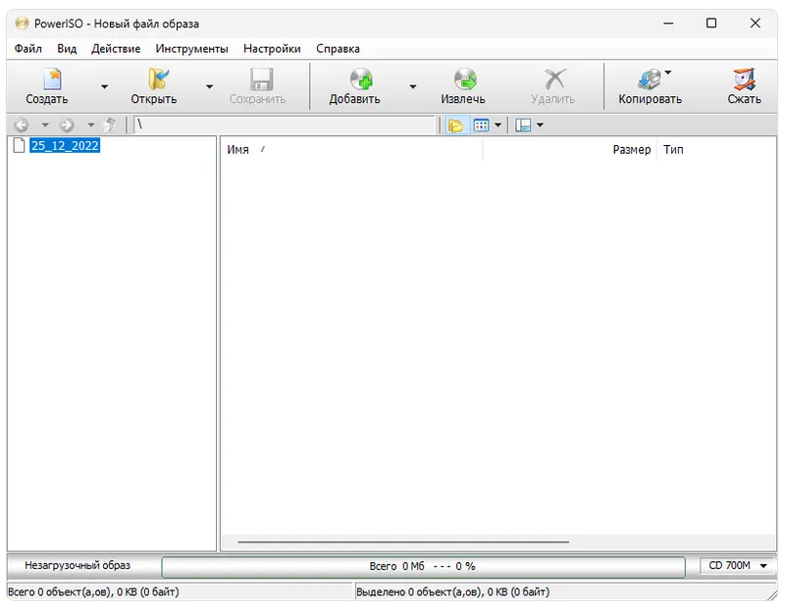Toggle the folders tree panel icon
Viewport: 785px width, 610px height.
tap(455, 126)
